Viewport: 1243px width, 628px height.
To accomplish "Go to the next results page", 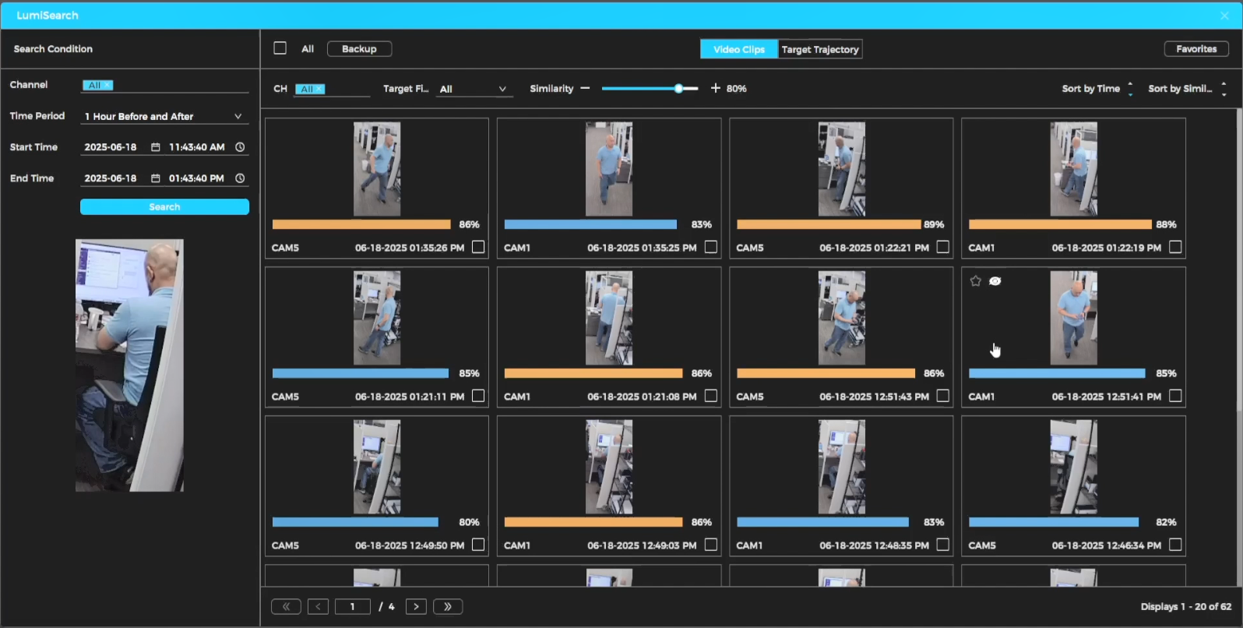I will [416, 606].
